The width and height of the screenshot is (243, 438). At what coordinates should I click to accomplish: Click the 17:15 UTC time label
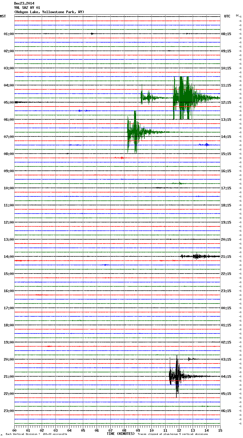[x=226, y=188]
